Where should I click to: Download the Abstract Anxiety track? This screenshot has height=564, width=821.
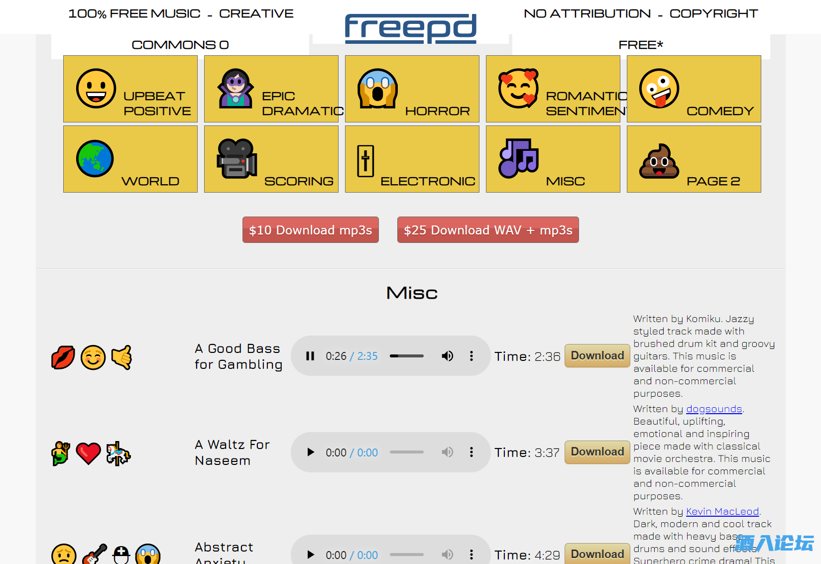pyautogui.click(x=597, y=554)
